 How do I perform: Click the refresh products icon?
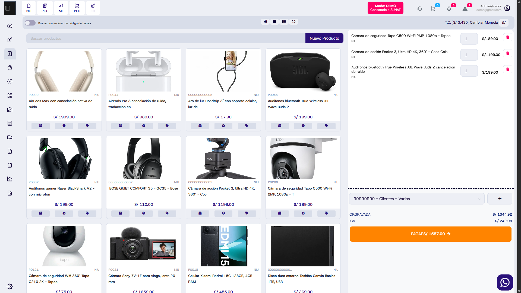pyautogui.click(x=293, y=21)
